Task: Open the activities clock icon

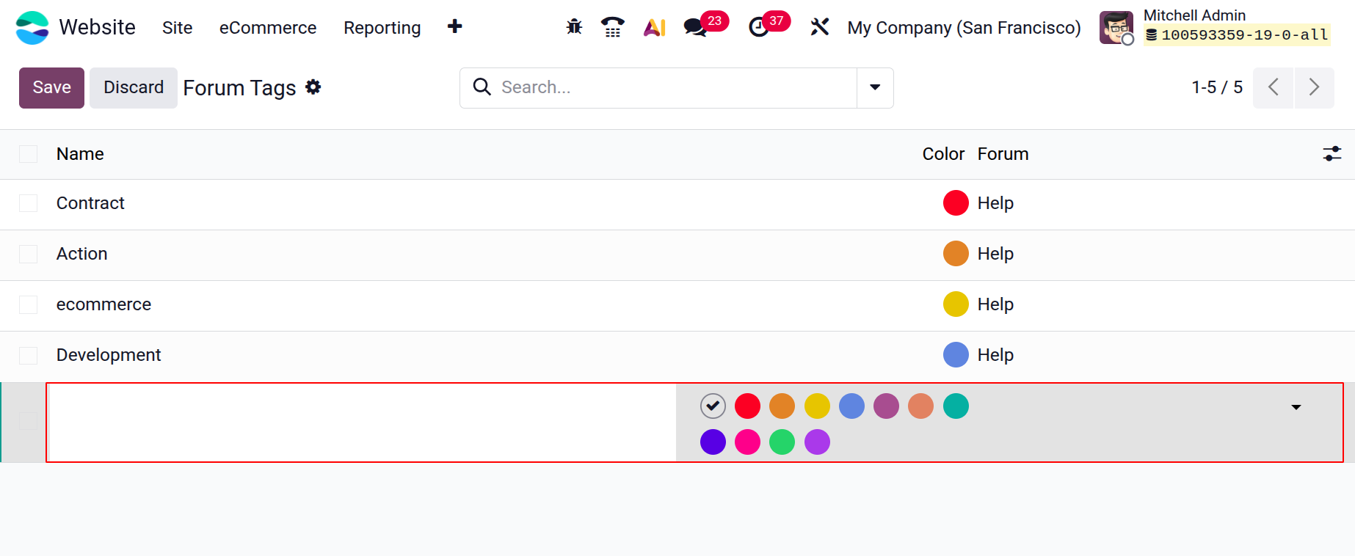Action: click(x=758, y=27)
